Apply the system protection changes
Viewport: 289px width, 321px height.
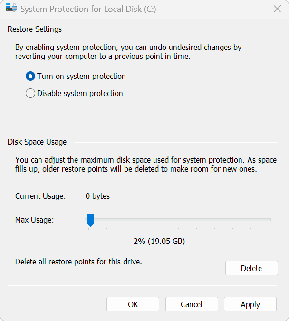pos(250,304)
